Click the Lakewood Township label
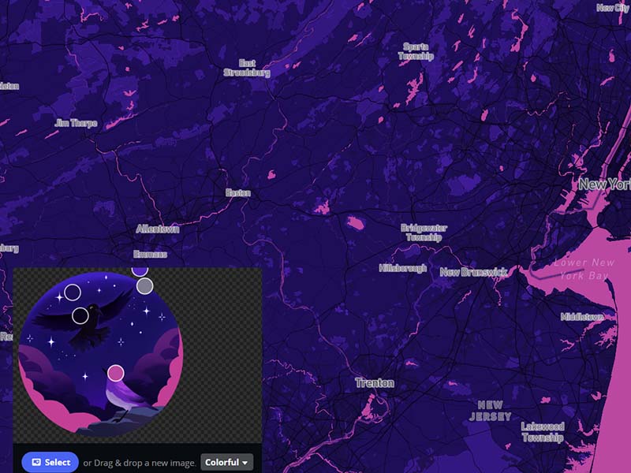631x473 pixels. [x=543, y=430]
